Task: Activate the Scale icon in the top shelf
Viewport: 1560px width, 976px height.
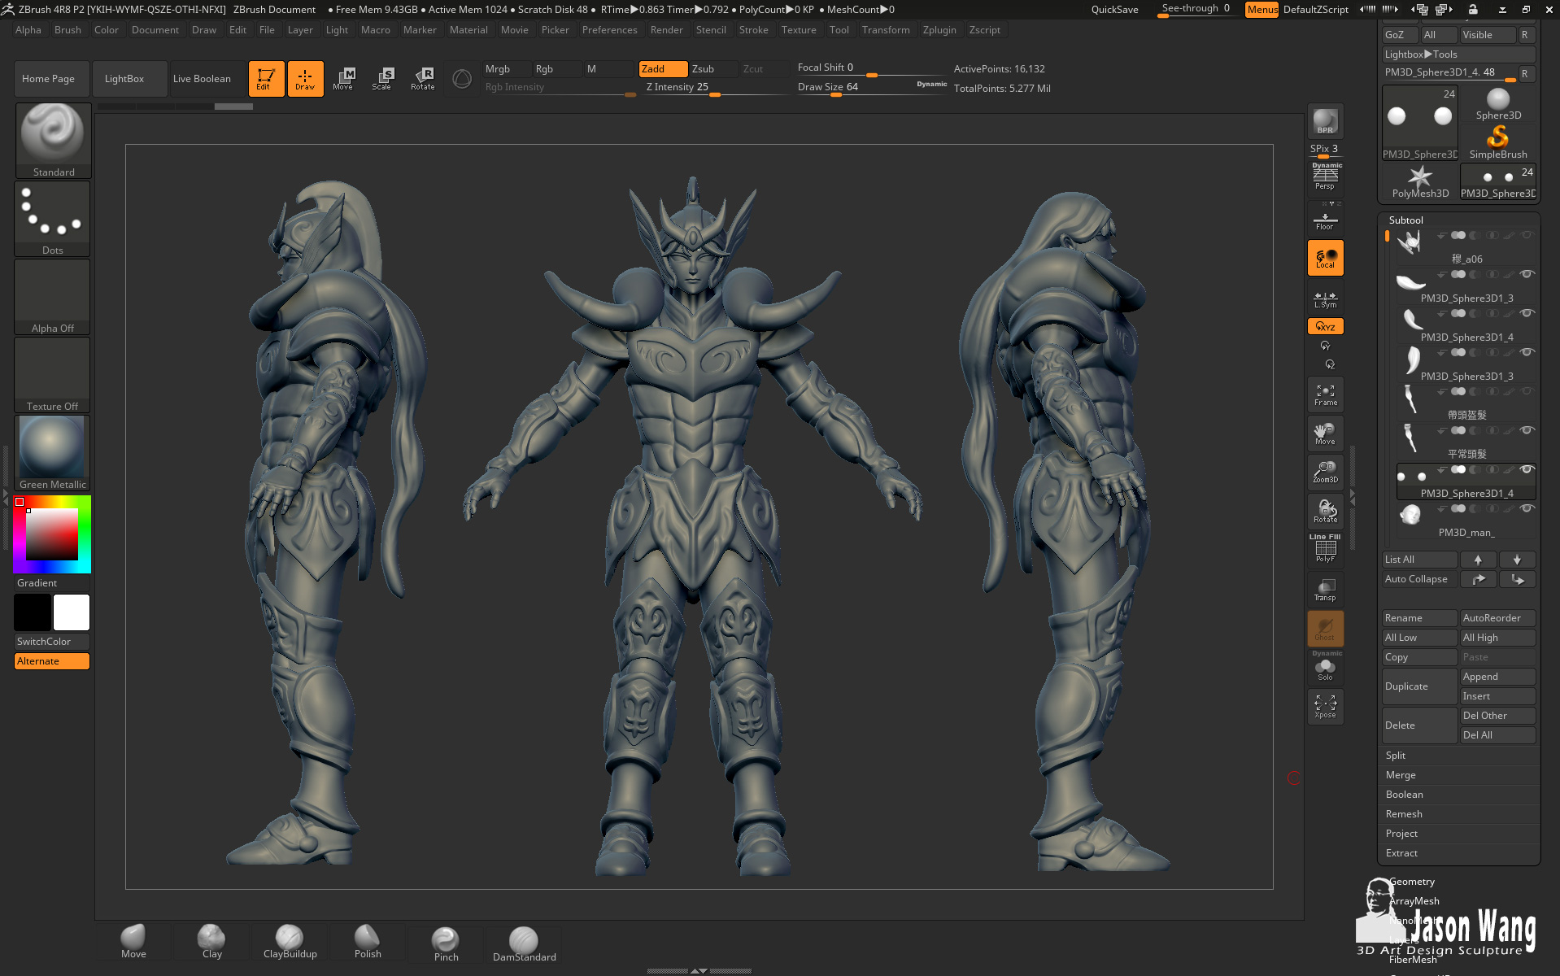Action: pos(382,78)
